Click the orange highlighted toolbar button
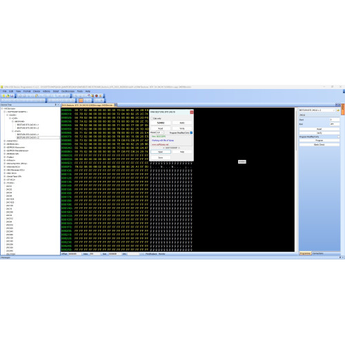The width and height of the screenshot is (345, 345). click(x=81, y=101)
